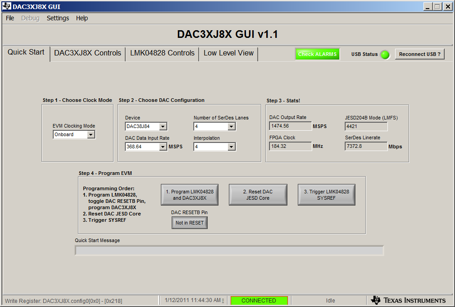Click the Programming Order: label
The width and height of the screenshot is (455, 307).
click(109, 188)
